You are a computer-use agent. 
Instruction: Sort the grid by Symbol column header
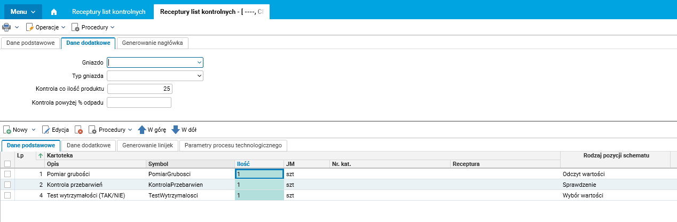[190, 164]
